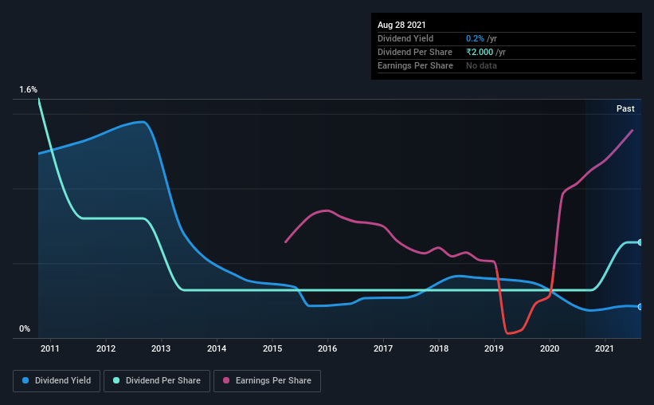Click the Dividend Yield endpoint marker
This screenshot has width=654, height=405.
point(640,307)
